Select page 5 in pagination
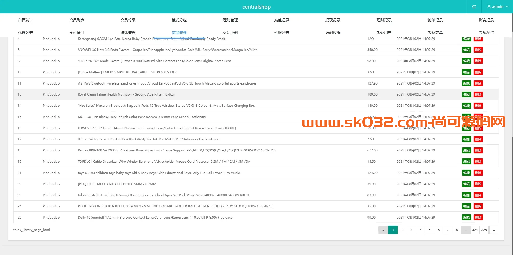 tap(430, 230)
